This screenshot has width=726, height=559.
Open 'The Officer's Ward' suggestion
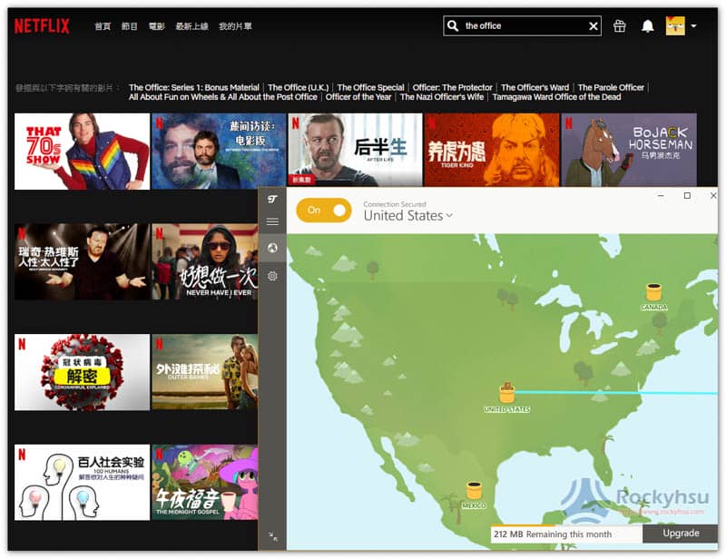(x=535, y=87)
